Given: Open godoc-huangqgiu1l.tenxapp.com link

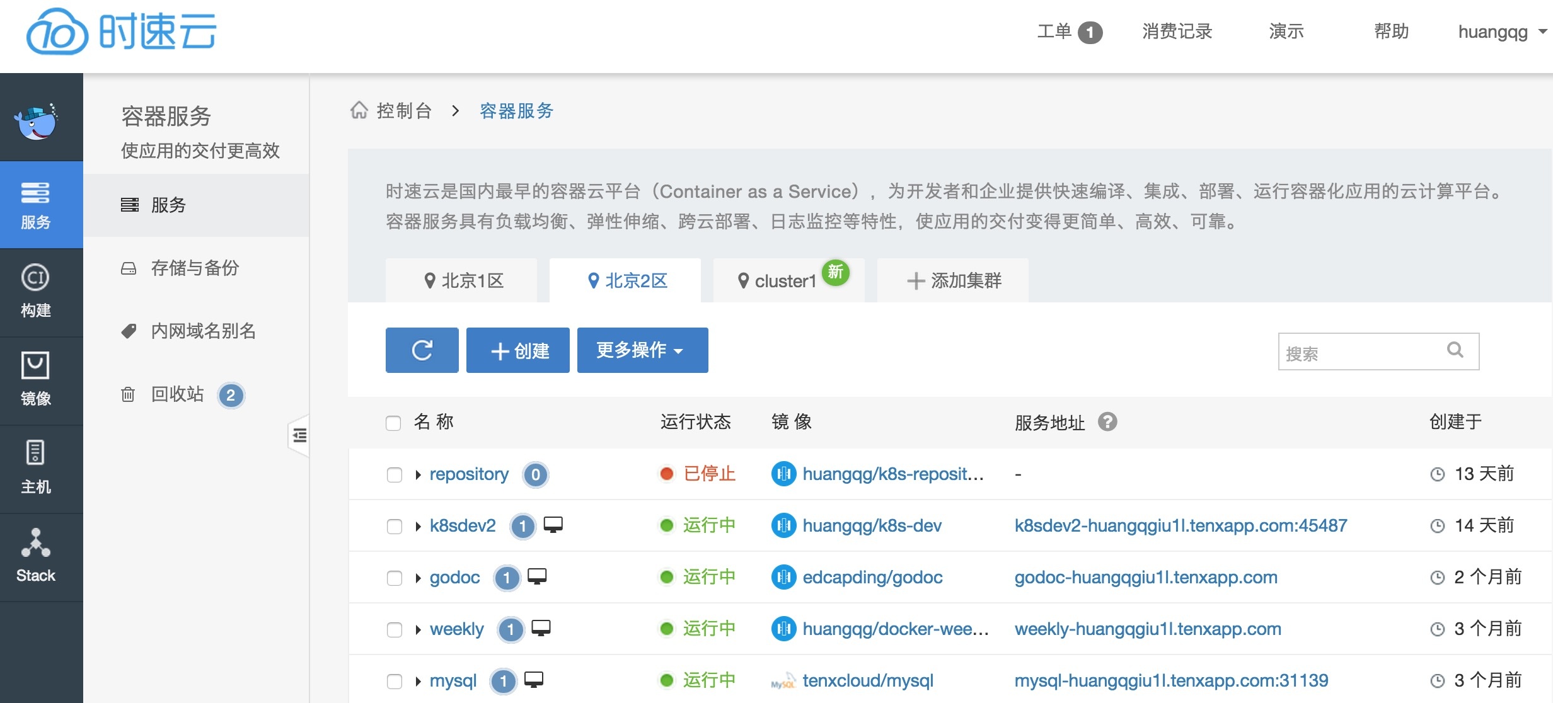Looking at the screenshot, I should pos(1146,578).
